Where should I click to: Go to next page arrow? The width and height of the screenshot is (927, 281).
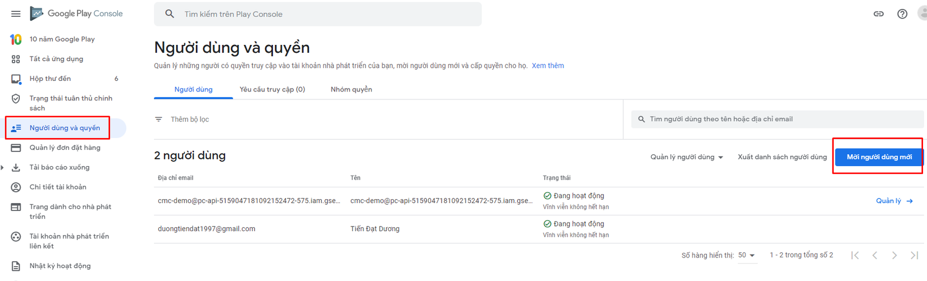tap(894, 255)
